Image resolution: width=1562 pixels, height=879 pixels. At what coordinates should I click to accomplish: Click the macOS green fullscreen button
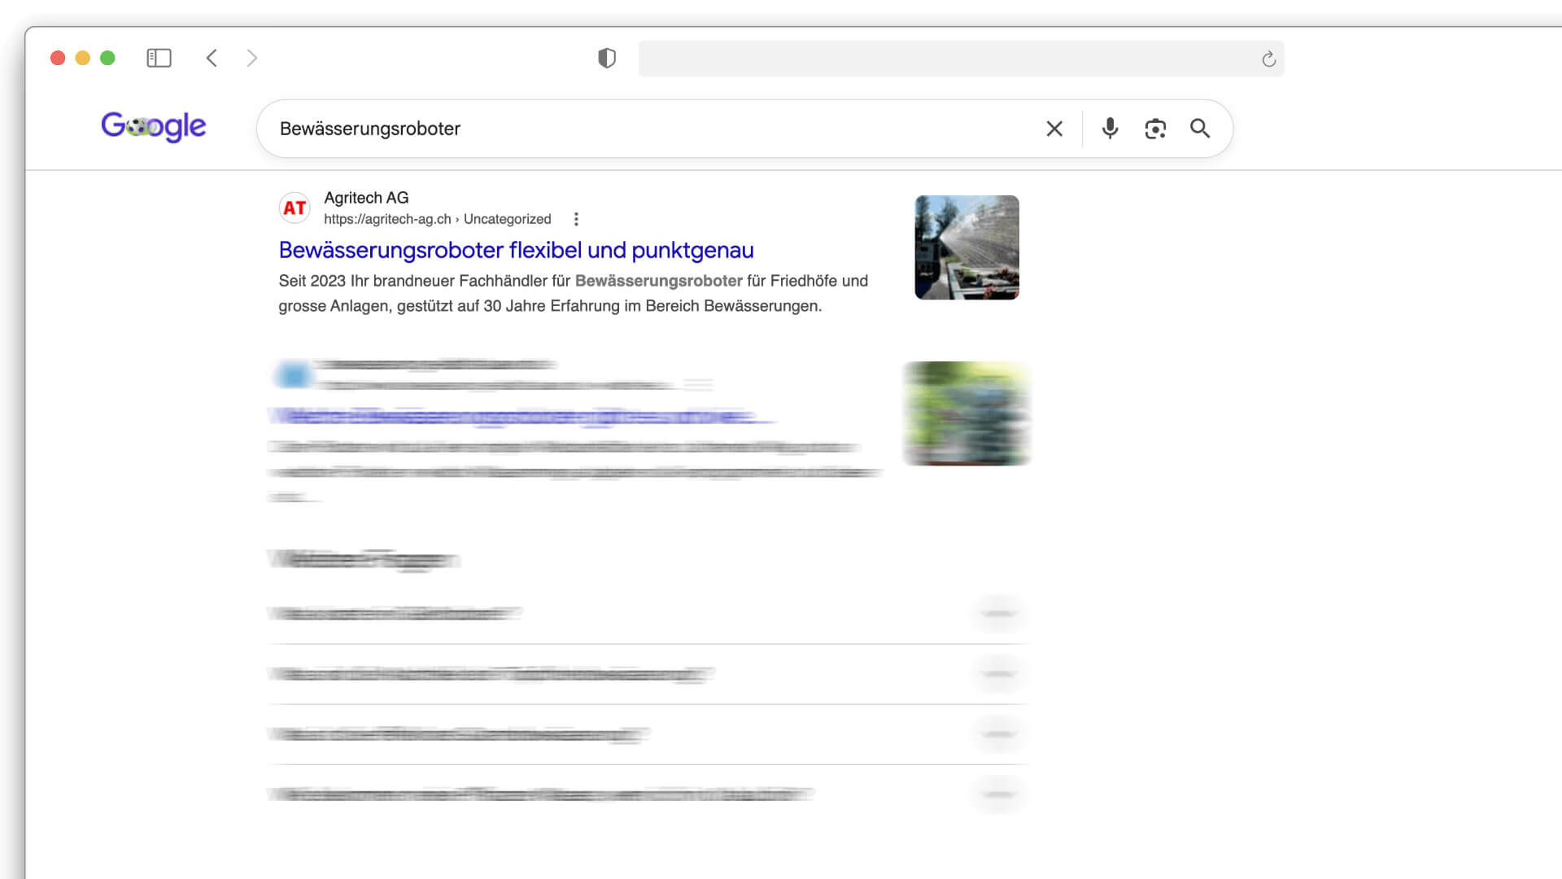click(x=107, y=58)
